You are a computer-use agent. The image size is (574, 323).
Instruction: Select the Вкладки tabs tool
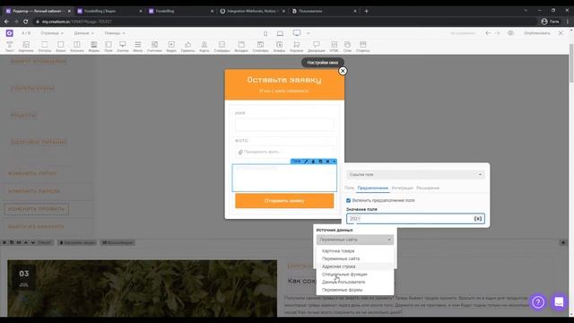click(241, 47)
